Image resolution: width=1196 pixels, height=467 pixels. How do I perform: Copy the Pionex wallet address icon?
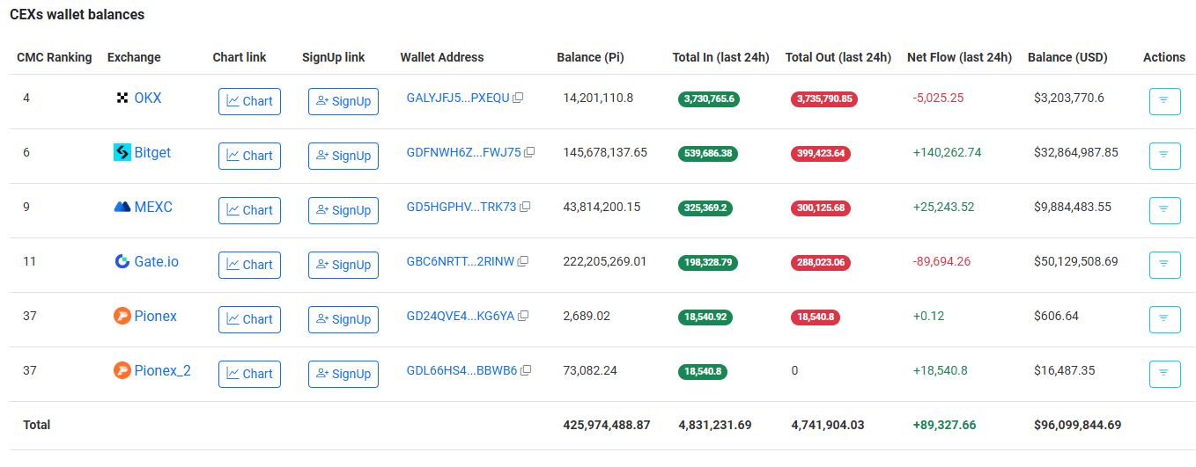point(523,317)
